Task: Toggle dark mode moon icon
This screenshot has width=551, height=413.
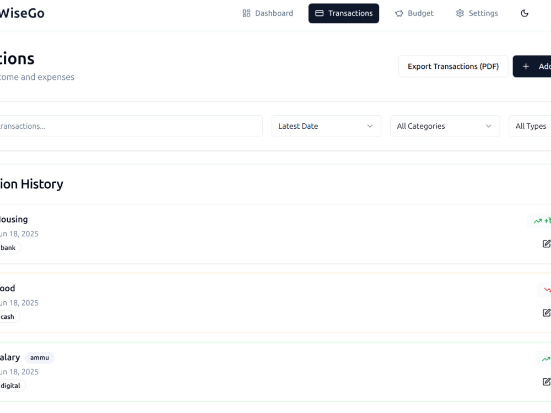Action: pyautogui.click(x=525, y=13)
